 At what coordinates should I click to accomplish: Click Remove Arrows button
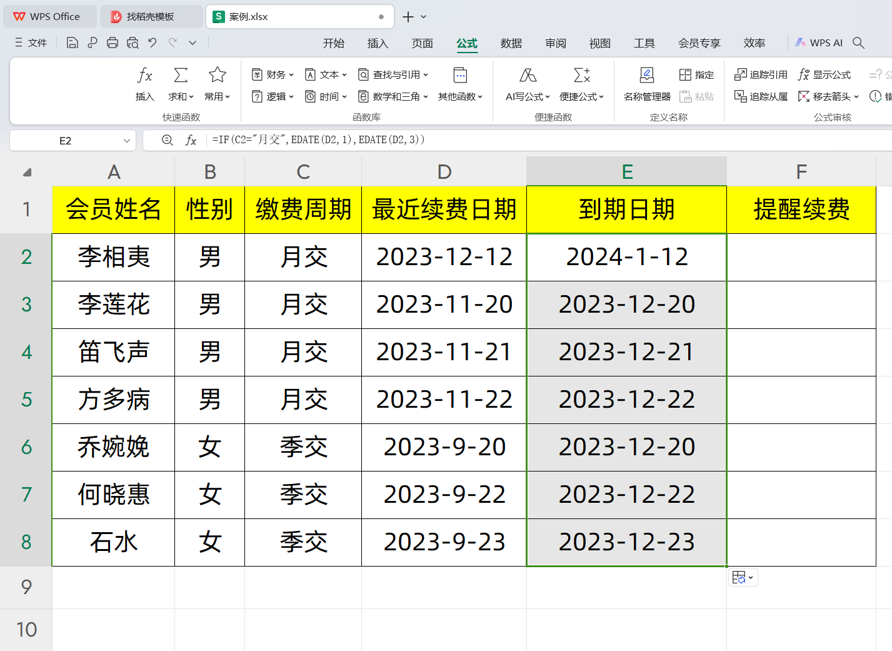point(828,96)
